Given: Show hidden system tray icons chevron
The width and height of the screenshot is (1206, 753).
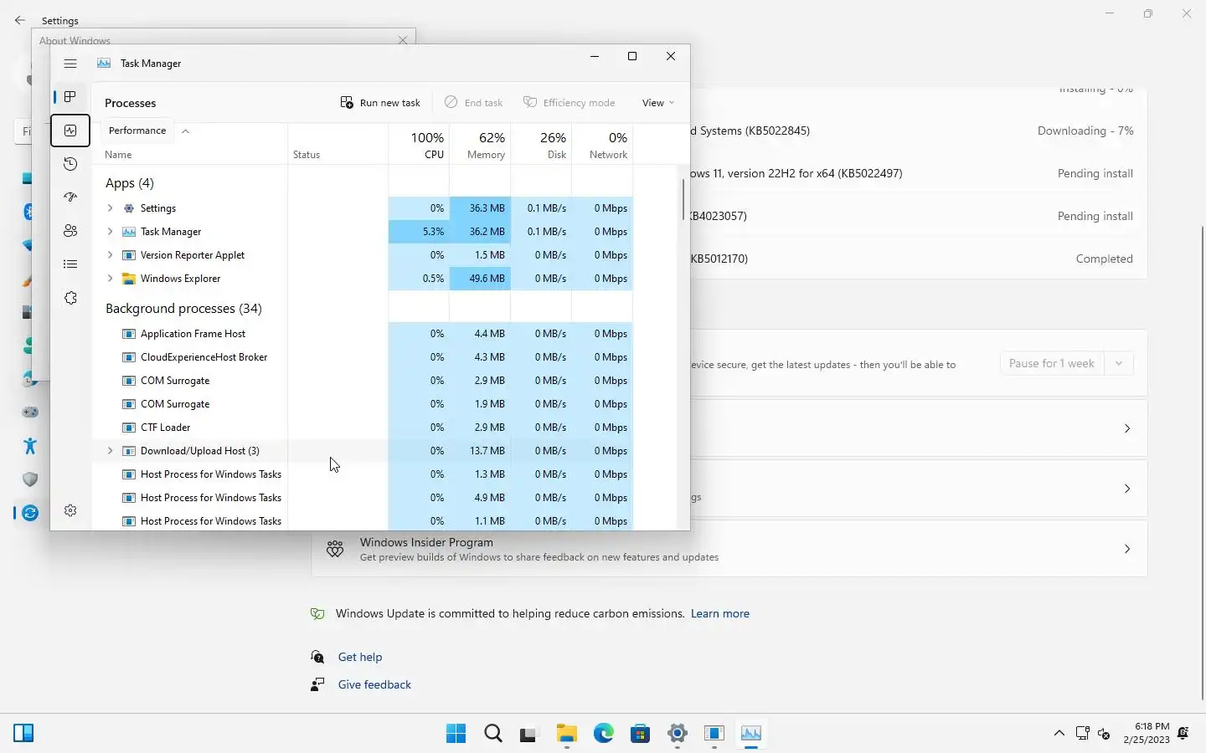Looking at the screenshot, I should (1059, 734).
